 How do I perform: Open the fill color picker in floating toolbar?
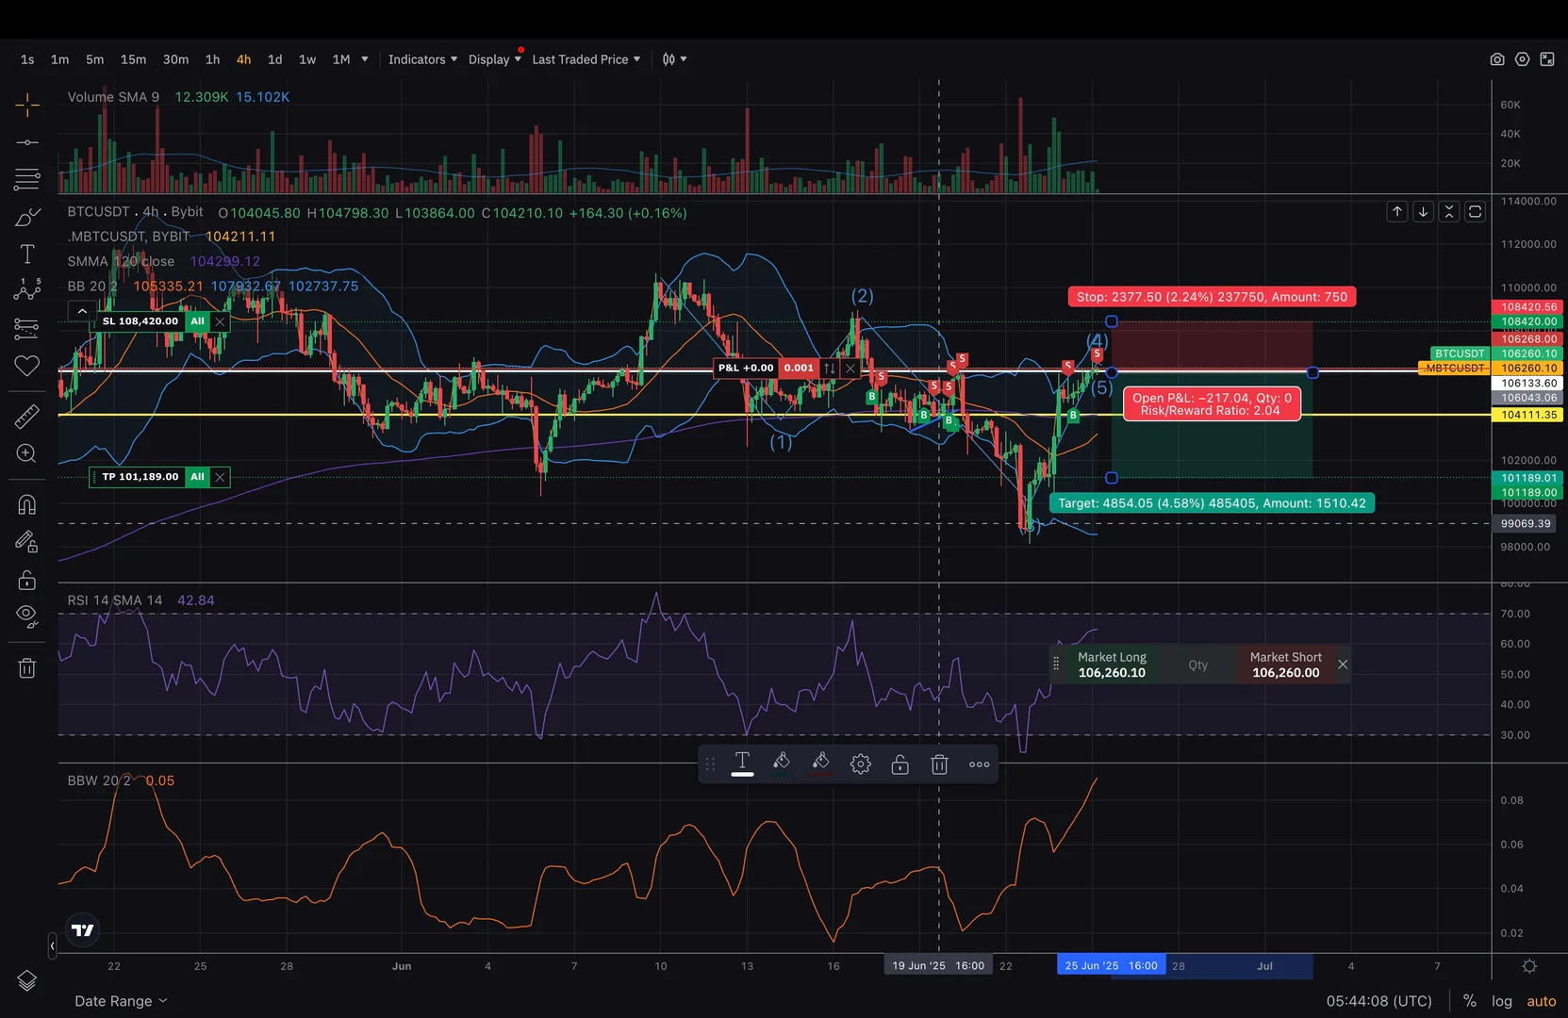pos(782,763)
